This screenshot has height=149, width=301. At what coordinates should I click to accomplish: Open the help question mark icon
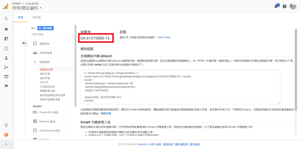285,6
